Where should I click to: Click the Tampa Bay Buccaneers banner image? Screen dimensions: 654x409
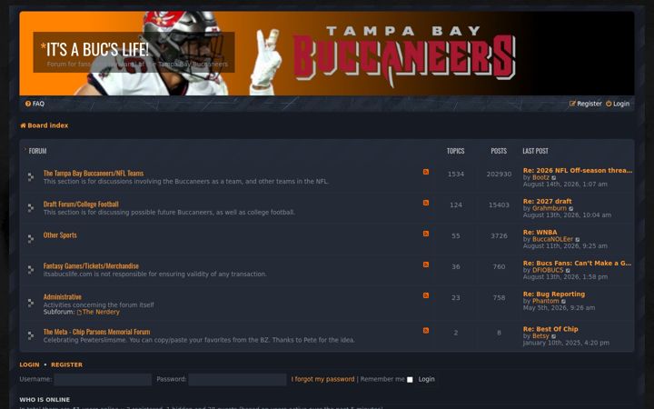327,54
